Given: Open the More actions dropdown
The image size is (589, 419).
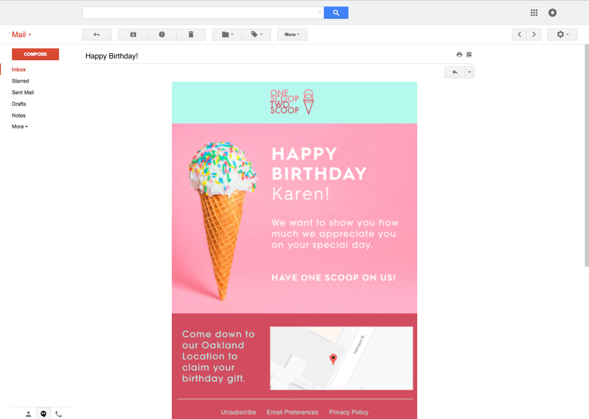Looking at the screenshot, I should coord(292,34).
